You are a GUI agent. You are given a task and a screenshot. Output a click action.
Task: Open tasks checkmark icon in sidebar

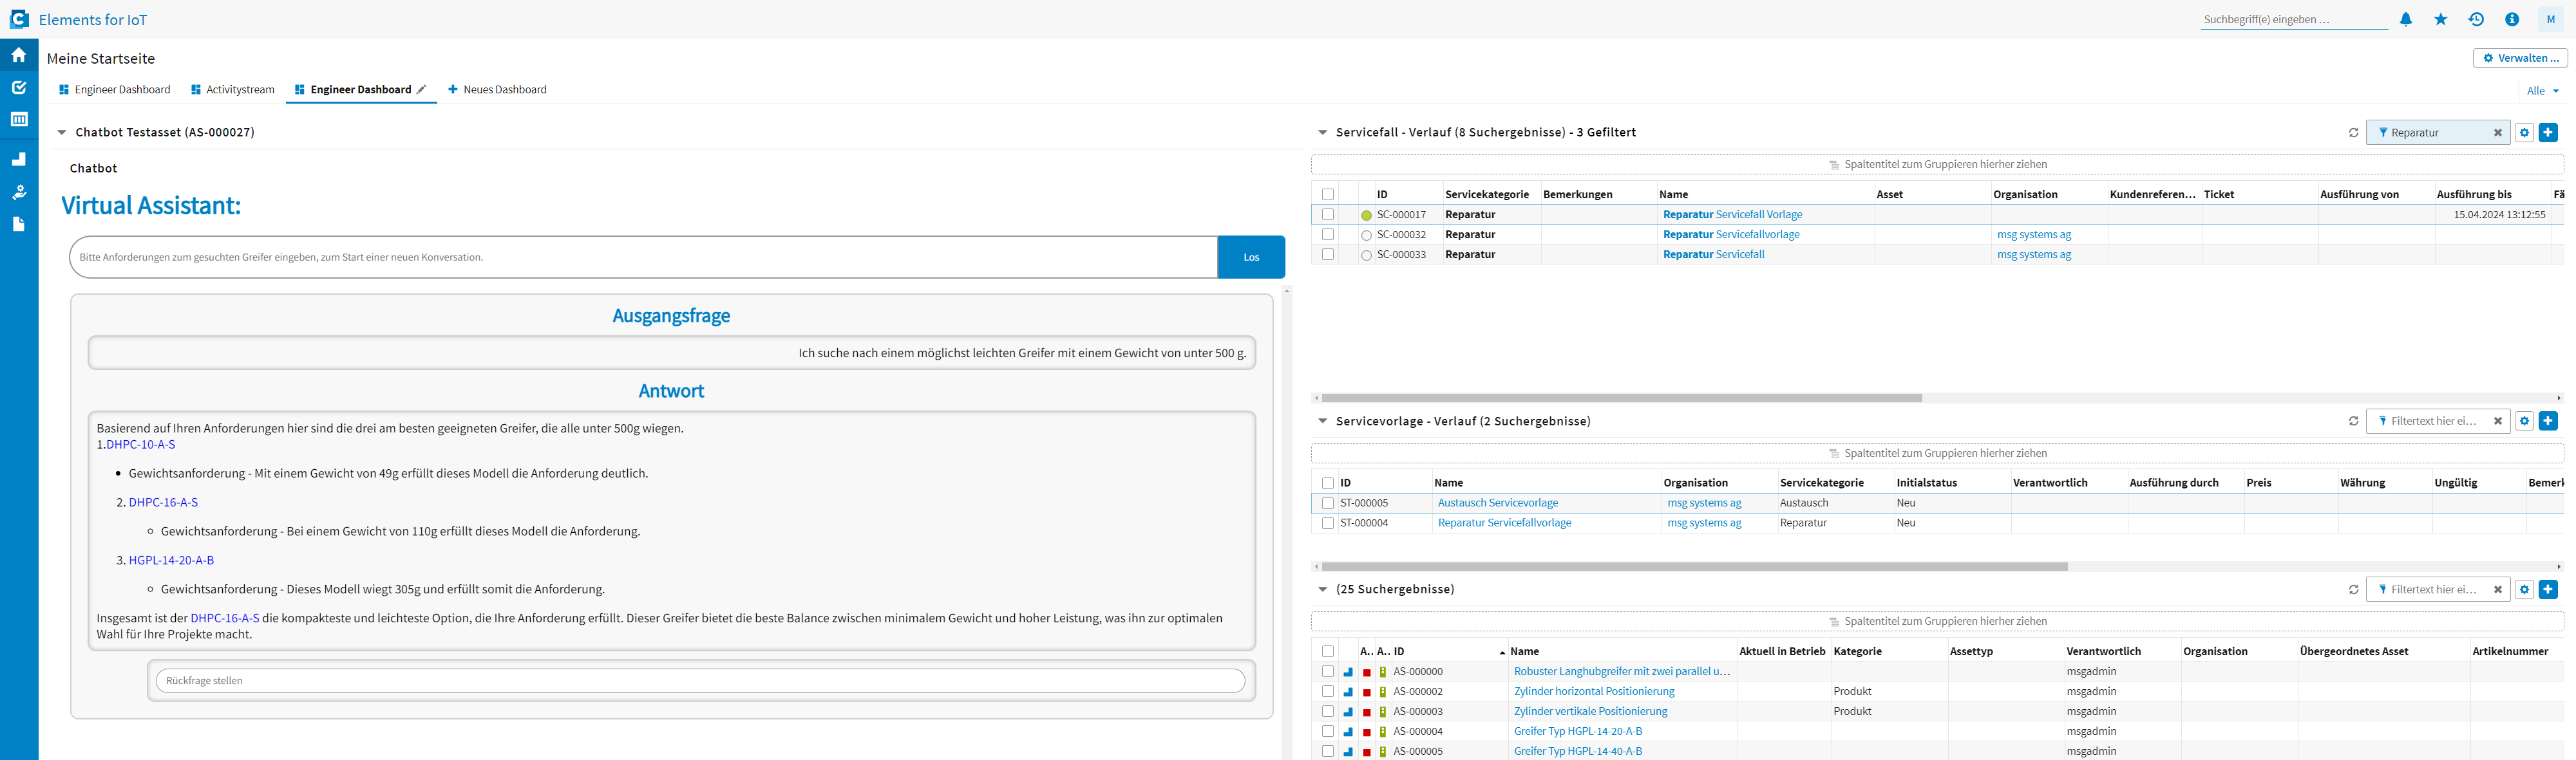19,88
